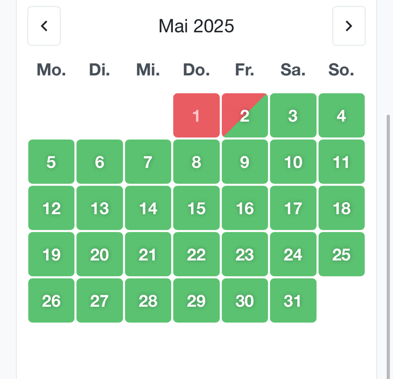Select the red booked day 1
The width and height of the screenshot is (393, 379).
196,115
